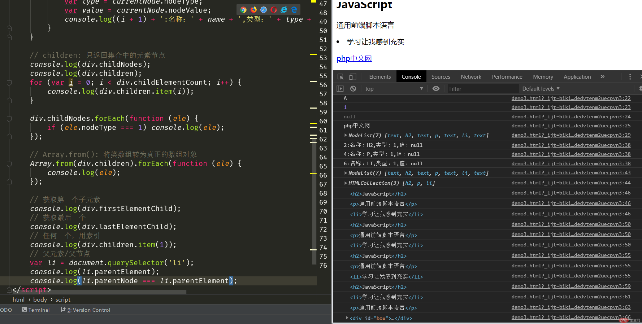Open the Terminal tool window icon
The width and height of the screenshot is (642, 324).
(x=24, y=310)
